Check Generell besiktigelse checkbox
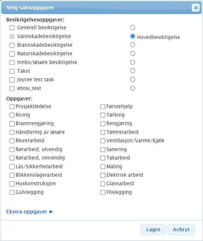This screenshot has height=241, width=203. [x=12, y=28]
